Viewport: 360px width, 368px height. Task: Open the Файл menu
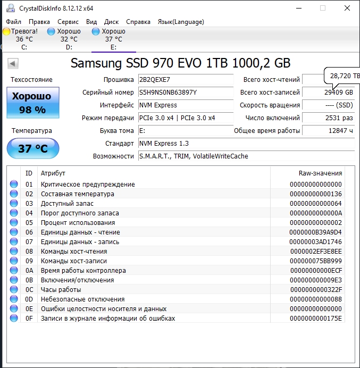pos(13,22)
